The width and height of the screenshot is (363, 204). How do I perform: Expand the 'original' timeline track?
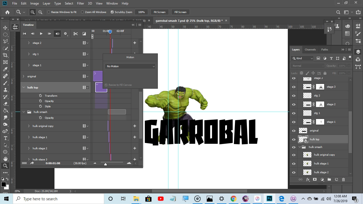(x=23, y=76)
